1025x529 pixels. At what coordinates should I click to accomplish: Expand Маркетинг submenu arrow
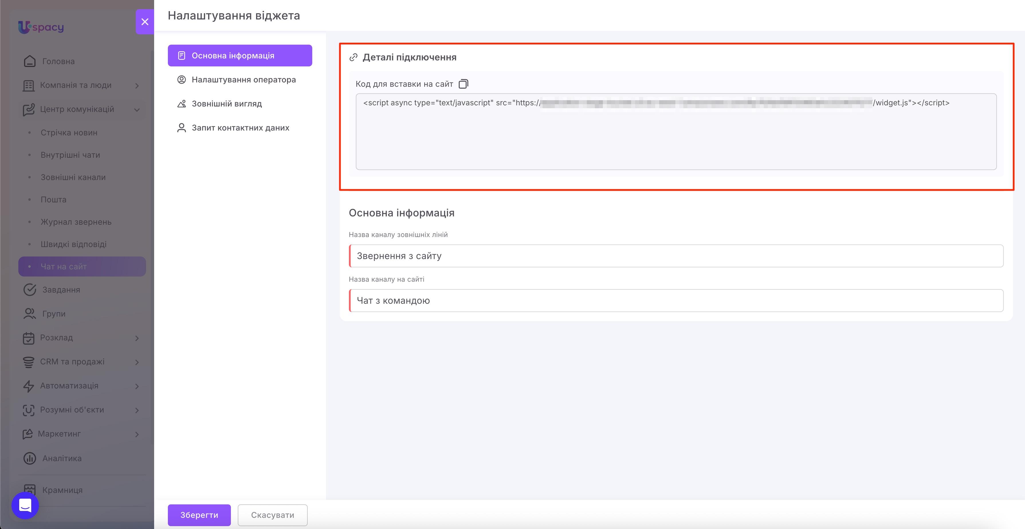point(137,434)
